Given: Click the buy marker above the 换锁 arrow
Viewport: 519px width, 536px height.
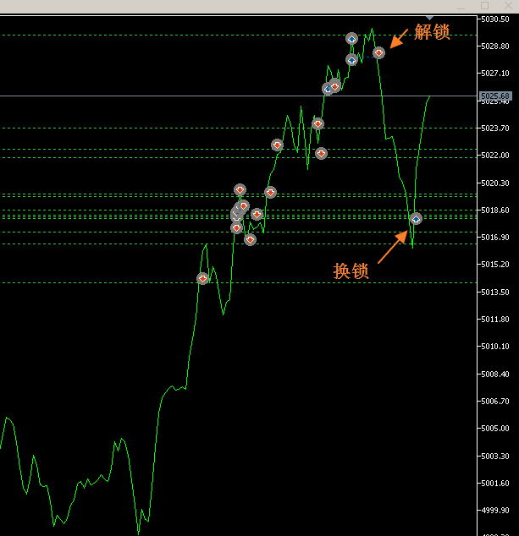Looking at the screenshot, I should pyautogui.click(x=416, y=218).
